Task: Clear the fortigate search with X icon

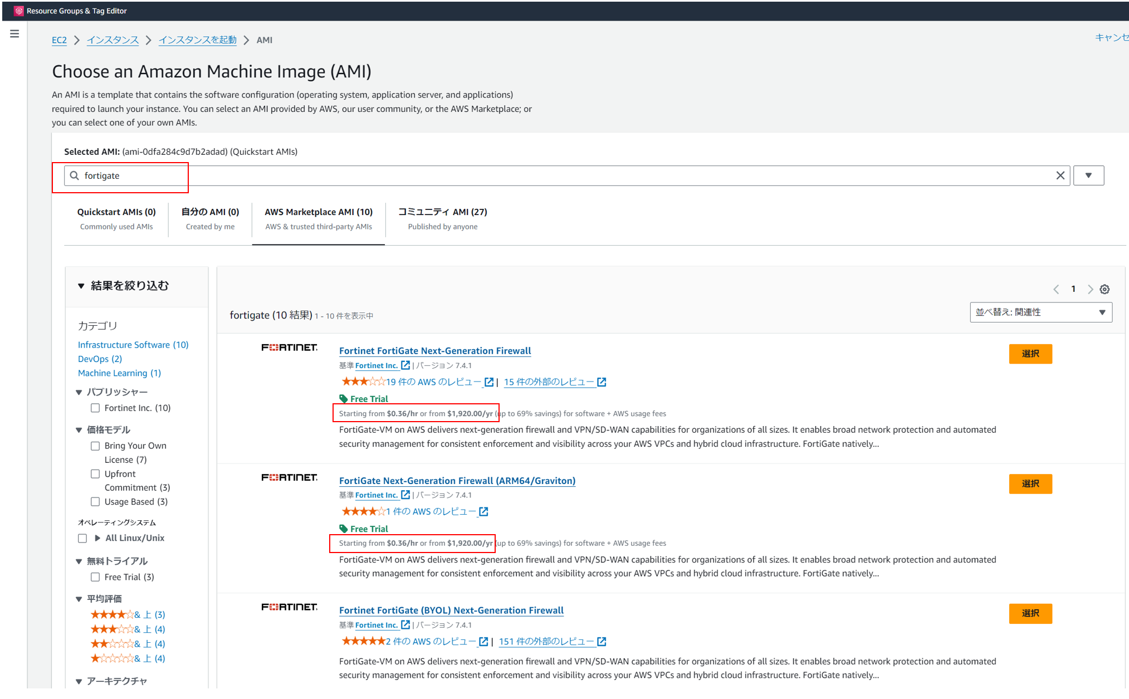Action: click(1060, 175)
